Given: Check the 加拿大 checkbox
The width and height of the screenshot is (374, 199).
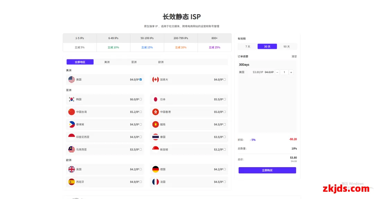Looking at the screenshot, I should click(x=225, y=80).
